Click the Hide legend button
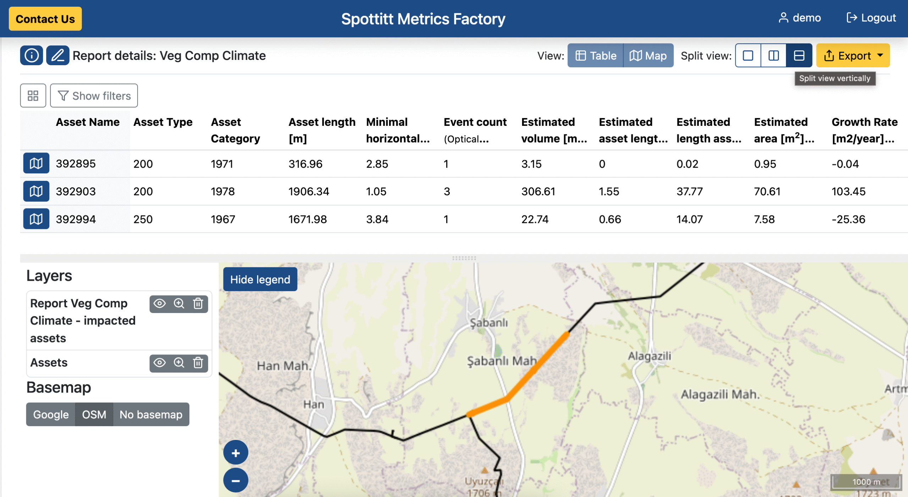The width and height of the screenshot is (908, 497). tap(260, 279)
